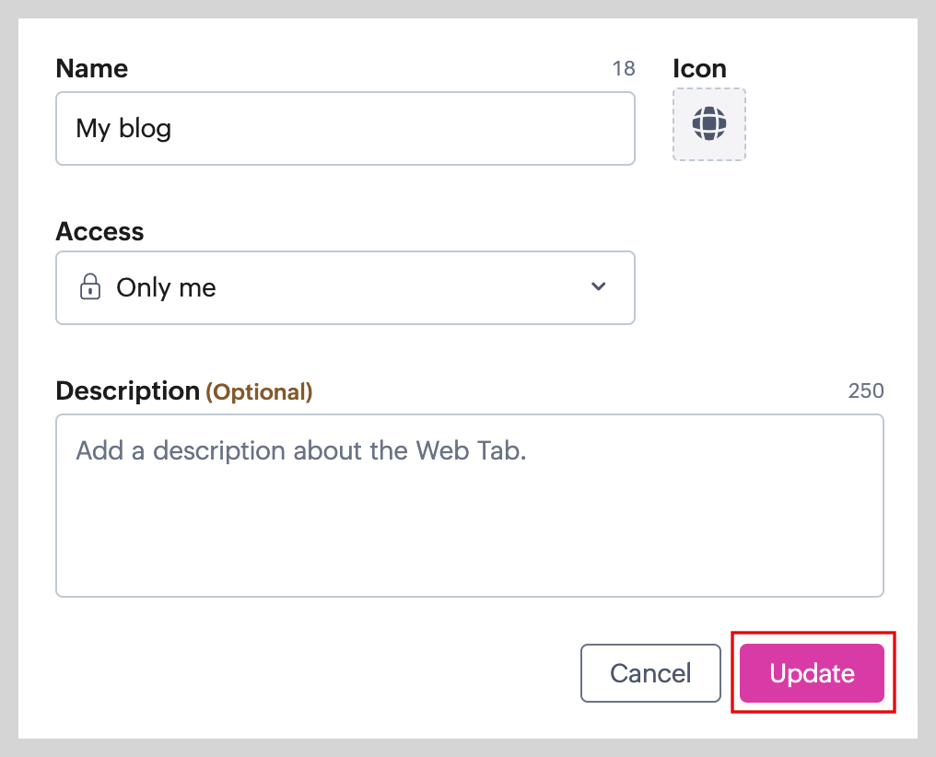Click the "Name" field label
Image resolution: width=936 pixels, height=757 pixels.
(x=91, y=68)
